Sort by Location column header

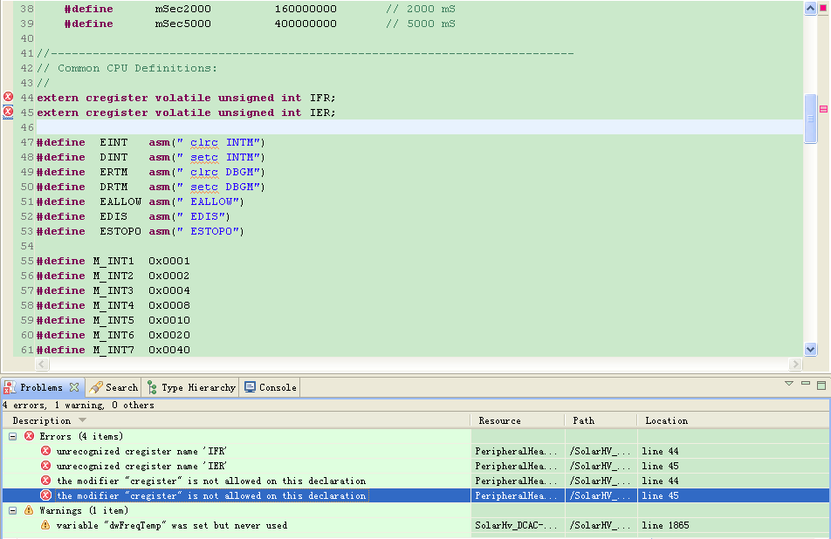pos(733,420)
